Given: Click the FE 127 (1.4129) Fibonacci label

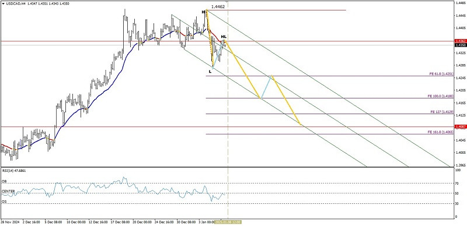Looking at the screenshot, I should [442, 112].
